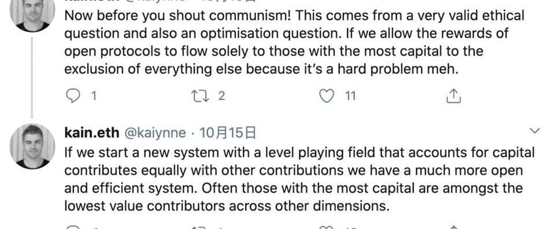Retweet the tweet about open protocol rewards
The width and height of the screenshot is (555, 229).
click(198, 96)
